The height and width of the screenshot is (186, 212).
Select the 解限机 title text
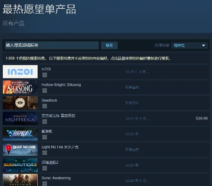coord(47,132)
